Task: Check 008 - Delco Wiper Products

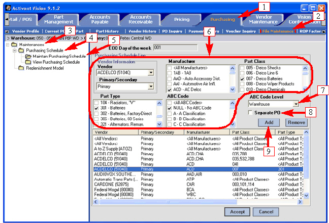Action: pos(242,84)
